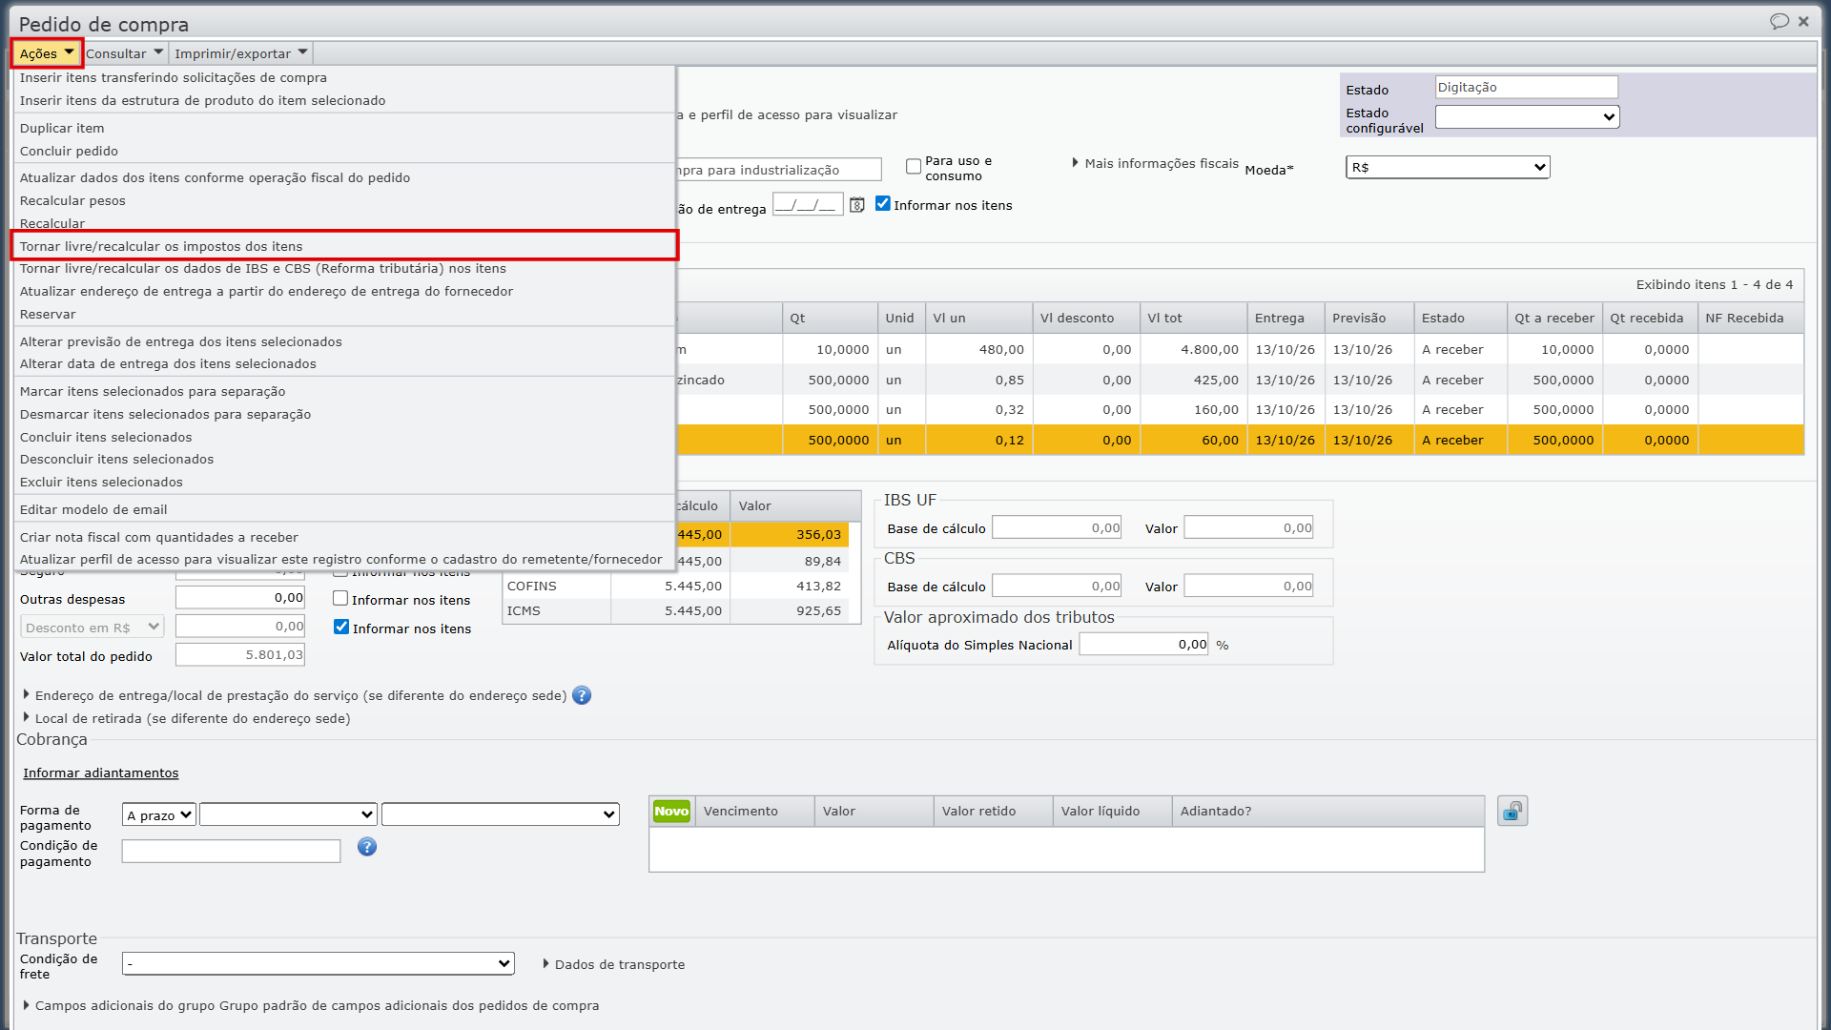Click the Condição de pagamento input field
This screenshot has width=1831, height=1030.
(231, 852)
